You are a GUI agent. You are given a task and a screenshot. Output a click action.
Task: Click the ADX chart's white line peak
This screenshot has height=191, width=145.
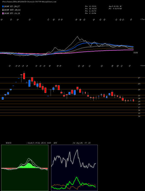click(77, 150)
